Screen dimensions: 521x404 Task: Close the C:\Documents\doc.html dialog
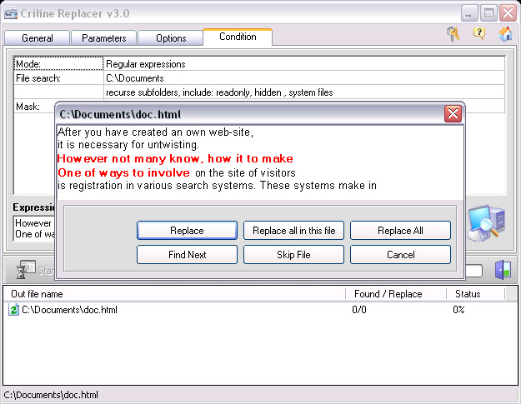coord(453,114)
